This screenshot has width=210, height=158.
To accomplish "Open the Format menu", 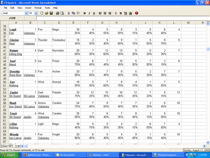I will [x=38, y=8].
